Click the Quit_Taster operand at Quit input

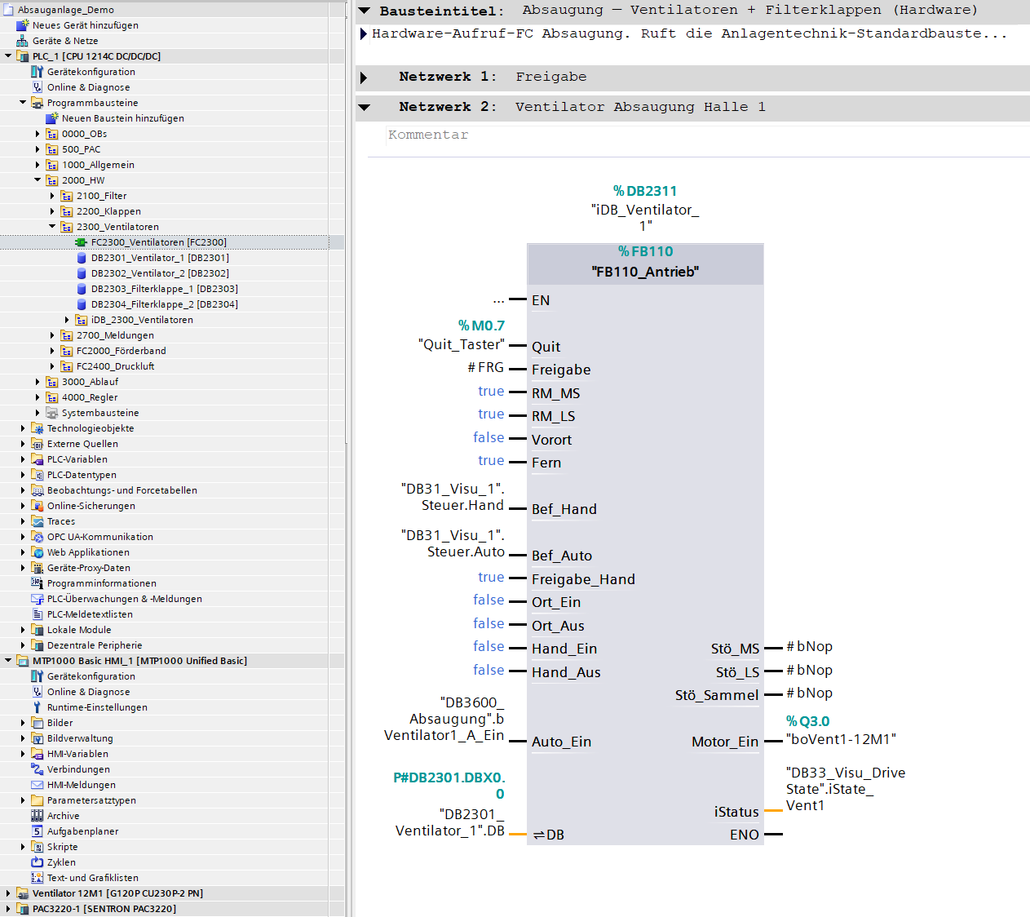tap(462, 344)
